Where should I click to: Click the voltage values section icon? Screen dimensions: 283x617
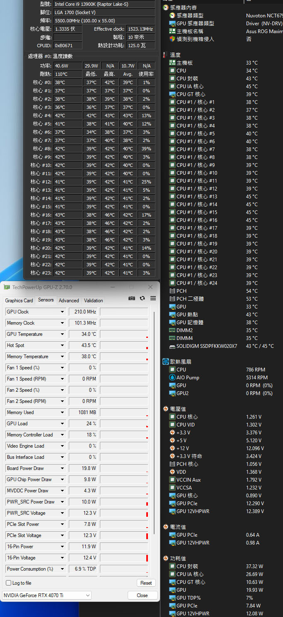(x=166, y=409)
